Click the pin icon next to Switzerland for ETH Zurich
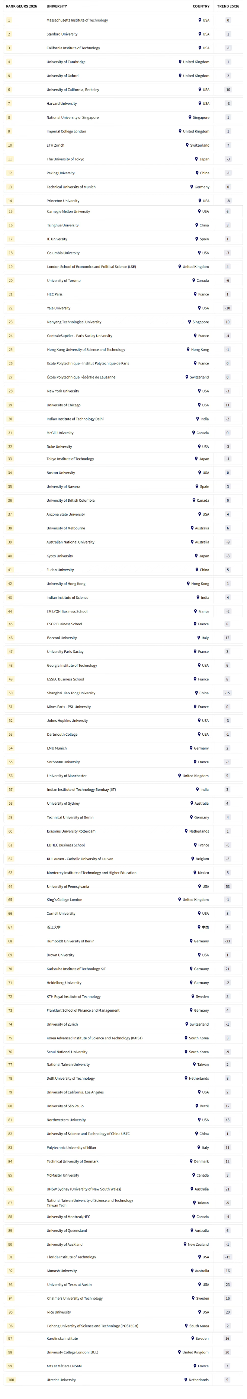This screenshot has height=1399, width=247. click(x=187, y=145)
